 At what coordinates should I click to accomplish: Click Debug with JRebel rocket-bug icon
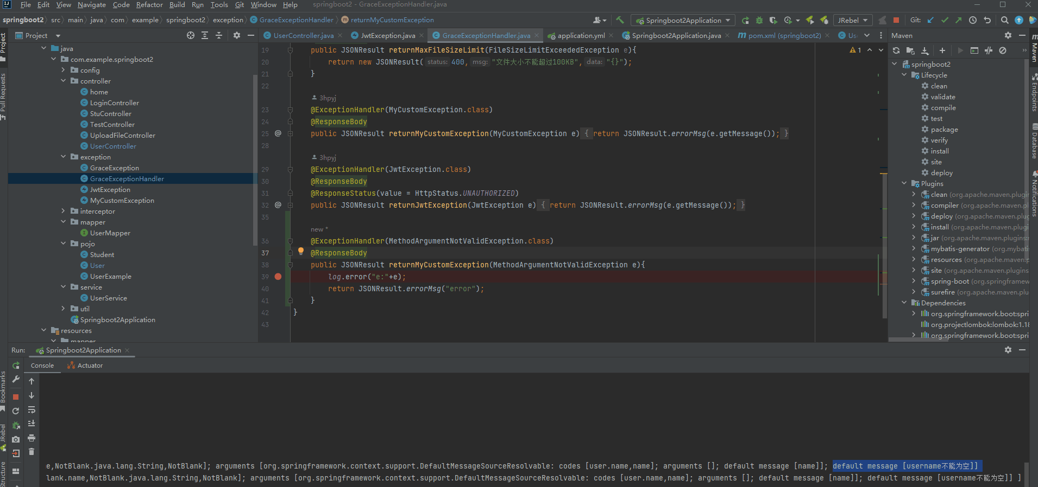824,20
